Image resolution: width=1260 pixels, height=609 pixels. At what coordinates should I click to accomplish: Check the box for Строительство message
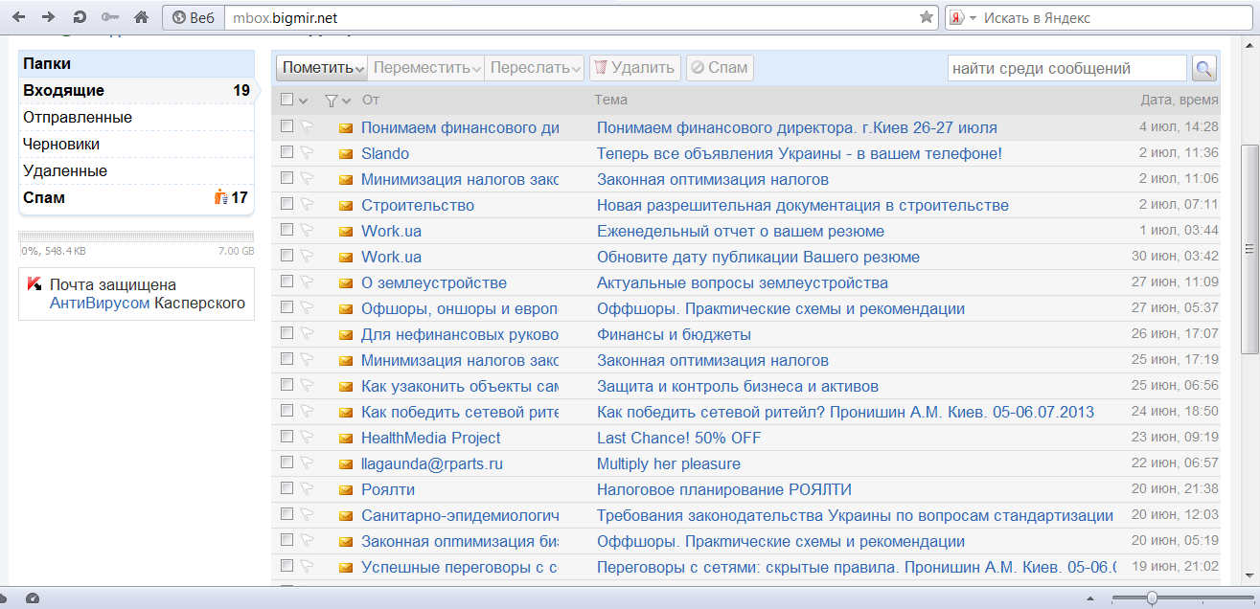coord(286,205)
